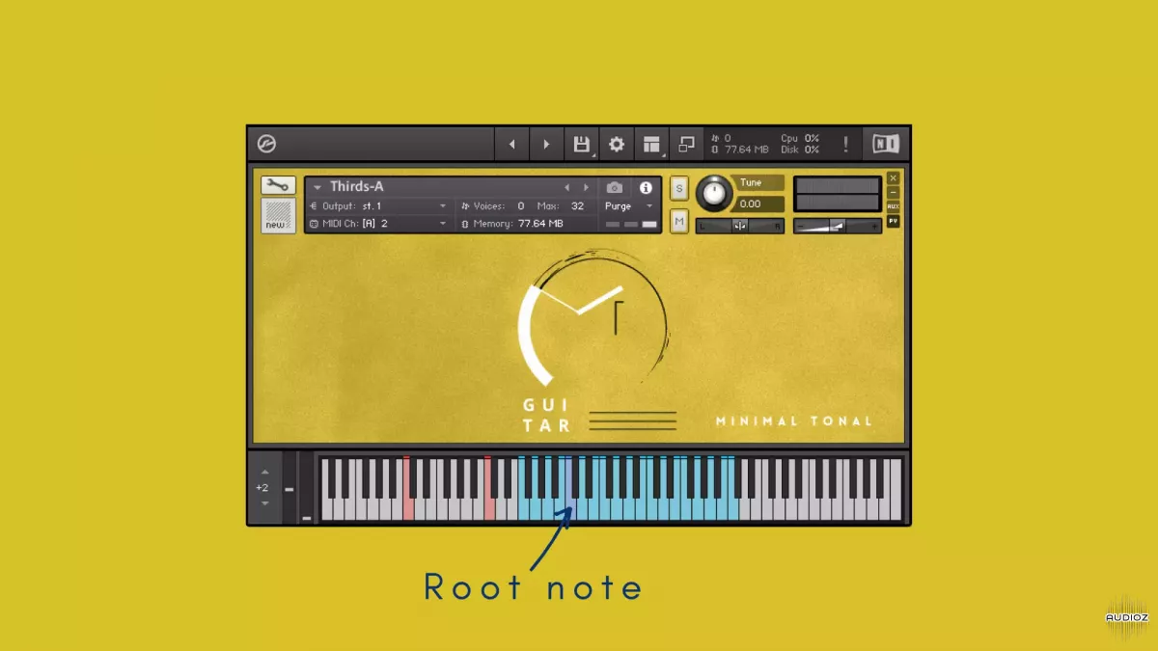Toggle the AUX sends button

[x=893, y=206]
